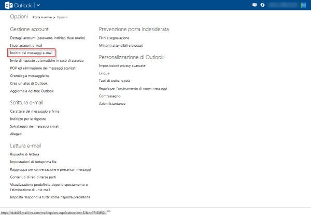Viewport: 311px width, 215px height.
Task: Click the profile picture thumbnail
Action: tap(303, 5)
